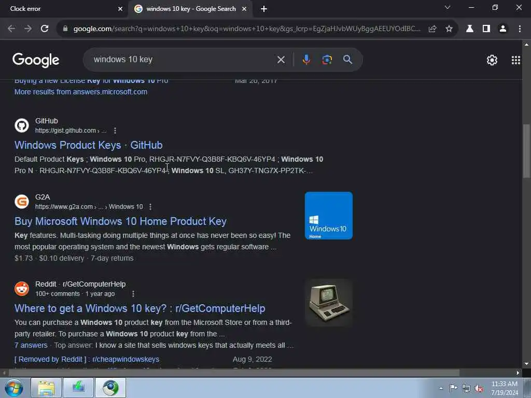
Task: Open Removed by Reddit r/cheapwindowskeys link
Action: 87,359
